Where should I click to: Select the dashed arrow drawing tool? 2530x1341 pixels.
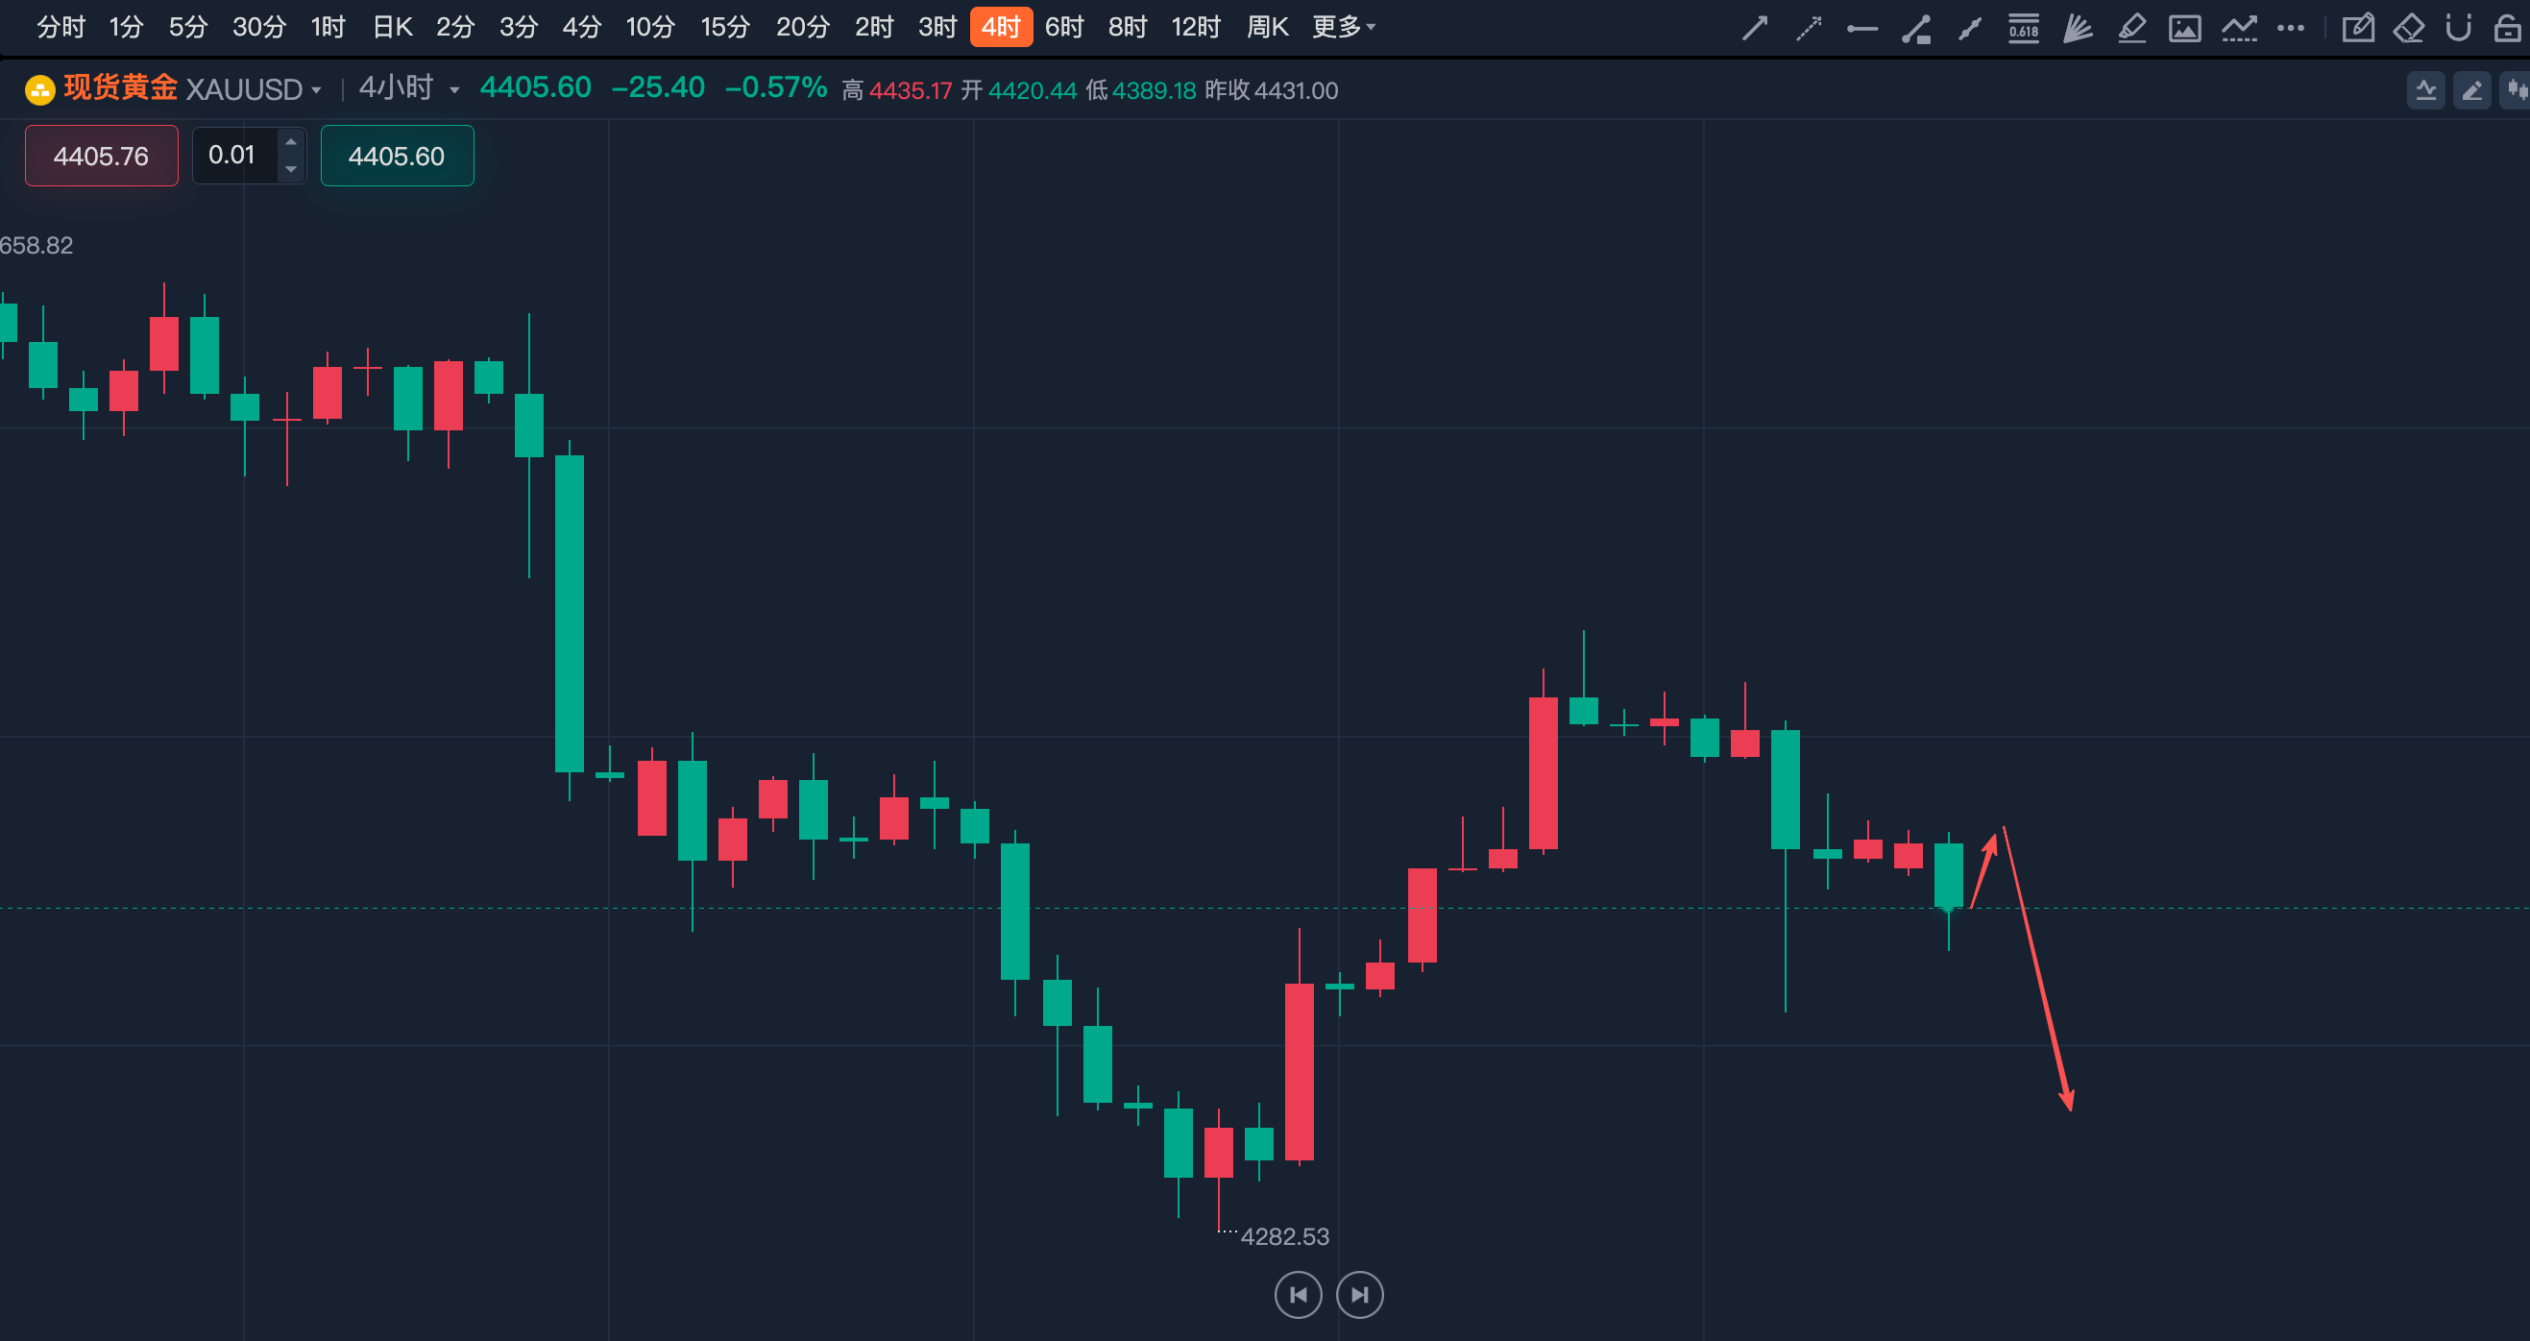coord(1808,28)
